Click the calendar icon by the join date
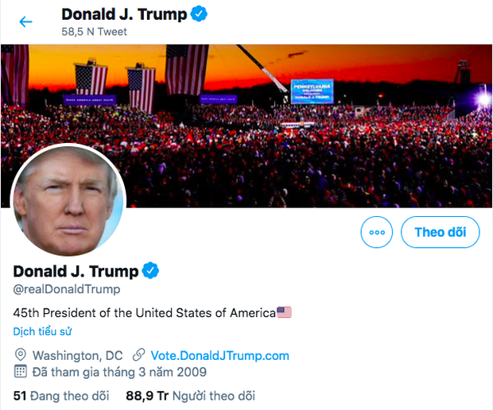Image resolution: width=493 pixels, height=410 pixels. point(21,372)
